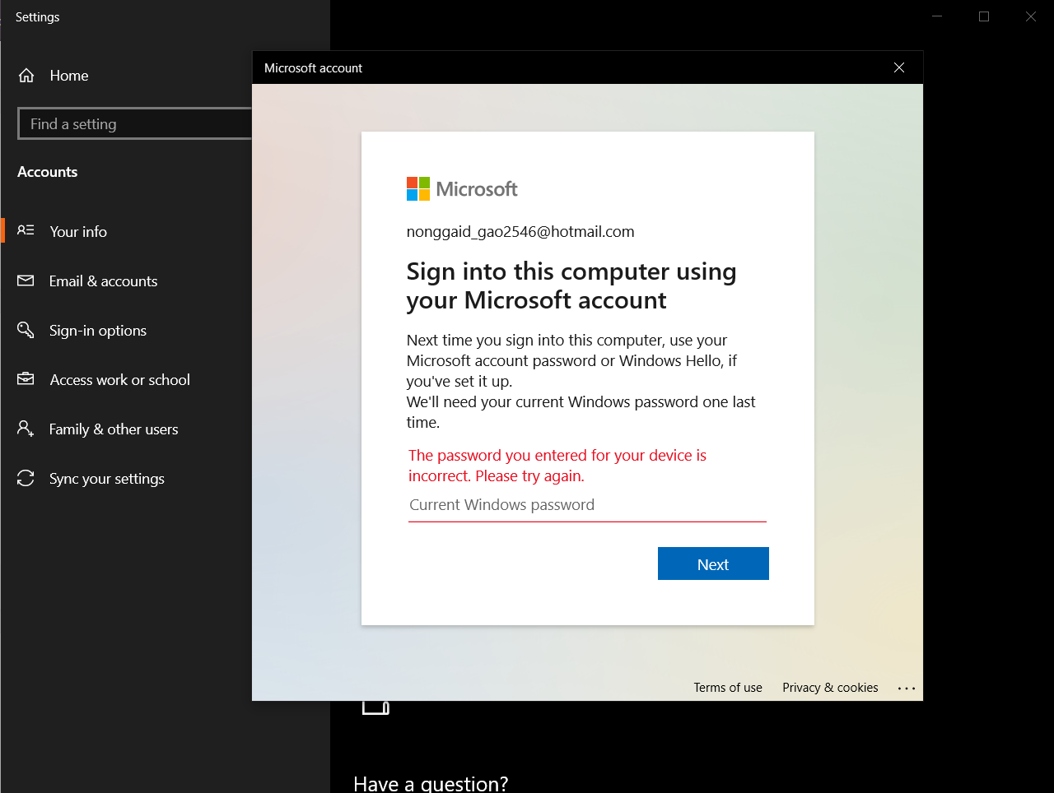1054x793 pixels.
Task: Open Family & other users page
Action: pos(114,429)
